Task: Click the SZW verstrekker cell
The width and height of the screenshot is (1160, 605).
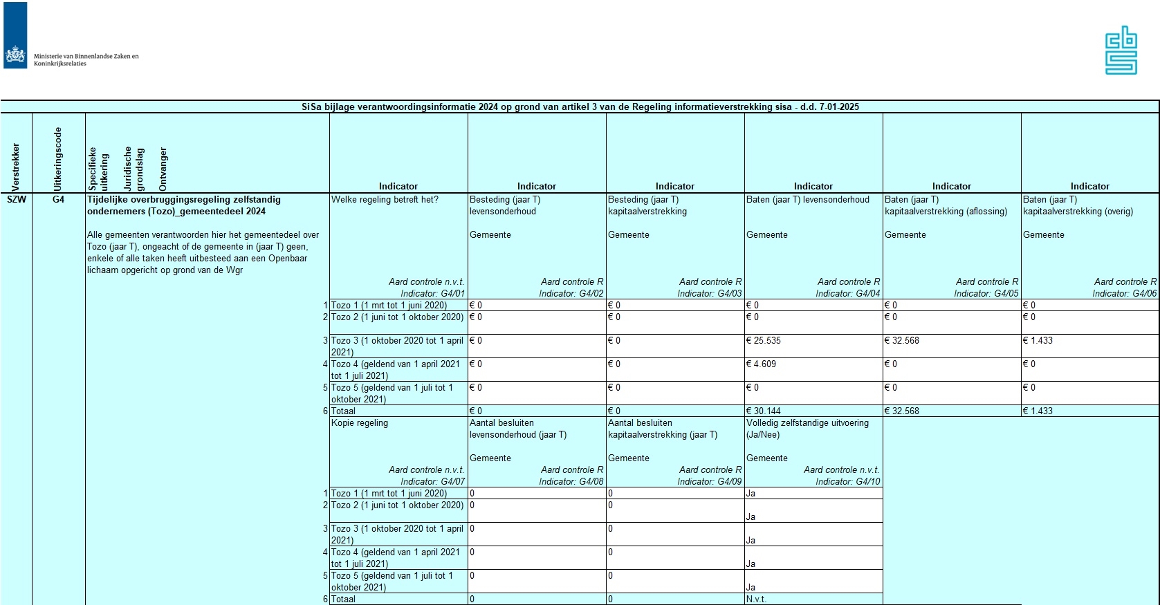Action: (x=16, y=200)
